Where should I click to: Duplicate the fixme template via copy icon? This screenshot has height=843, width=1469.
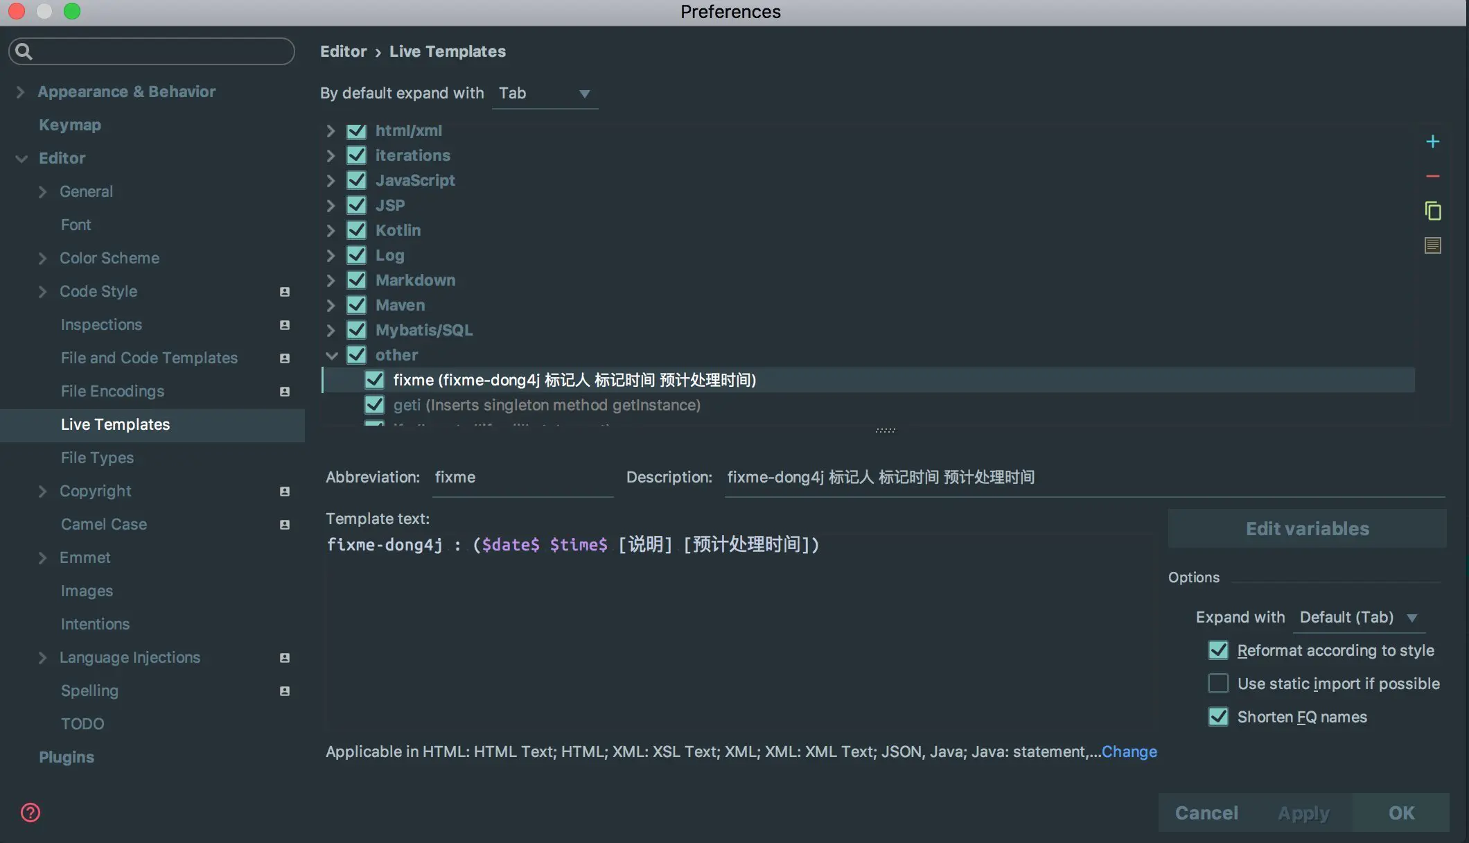point(1433,210)
